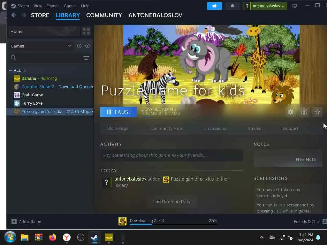Screen dimensions: 327x245
Task: Go to the STORE tab
Action: click(40, 15)
